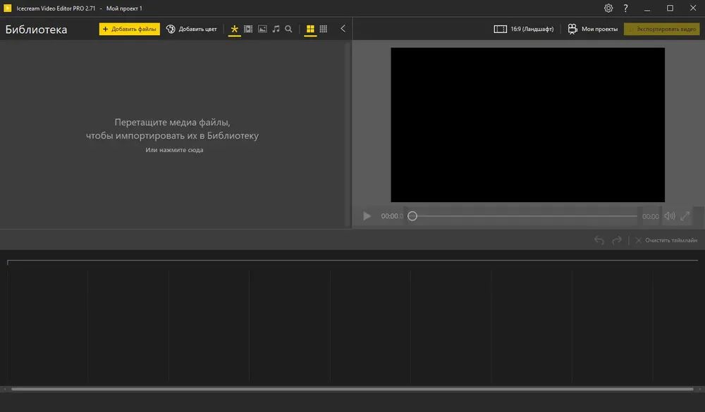705x412 pixels.
Task: Filter library by audio files
Action: coord(276,29)
